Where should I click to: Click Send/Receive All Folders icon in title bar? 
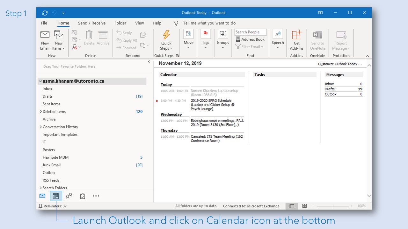point(45,13)
